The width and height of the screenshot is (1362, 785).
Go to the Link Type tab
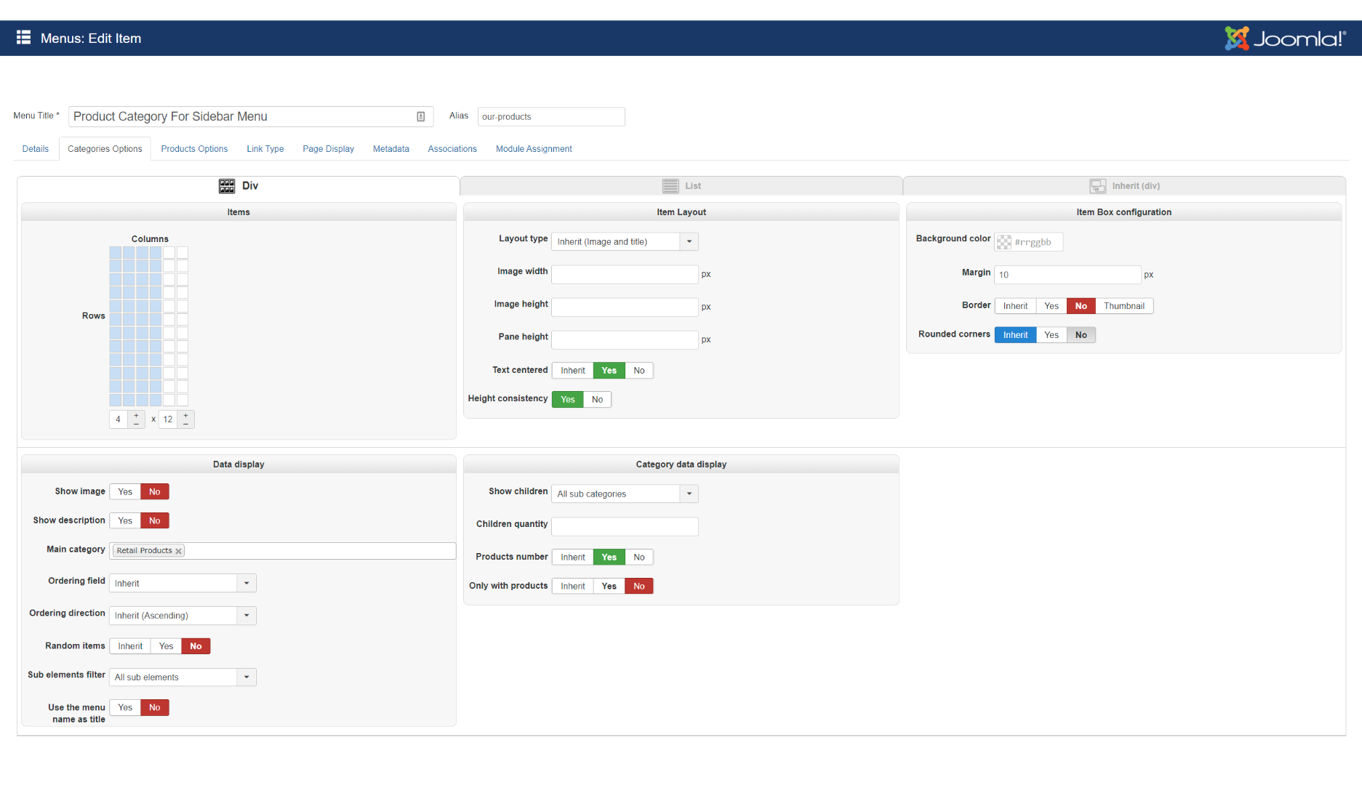(x=265, y=149)
